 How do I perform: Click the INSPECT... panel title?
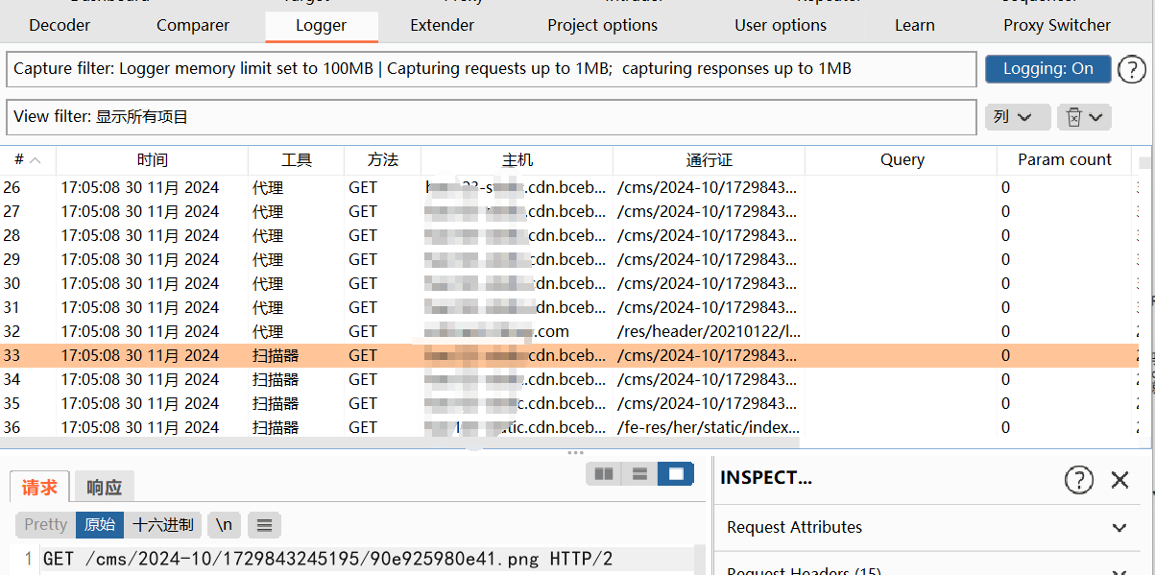tap(766, 478)
